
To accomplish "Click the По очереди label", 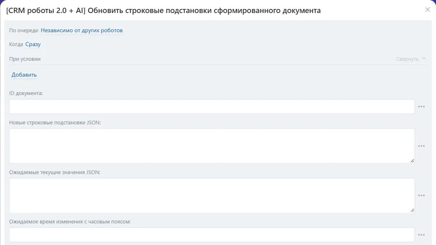I will tap(24, 30).
